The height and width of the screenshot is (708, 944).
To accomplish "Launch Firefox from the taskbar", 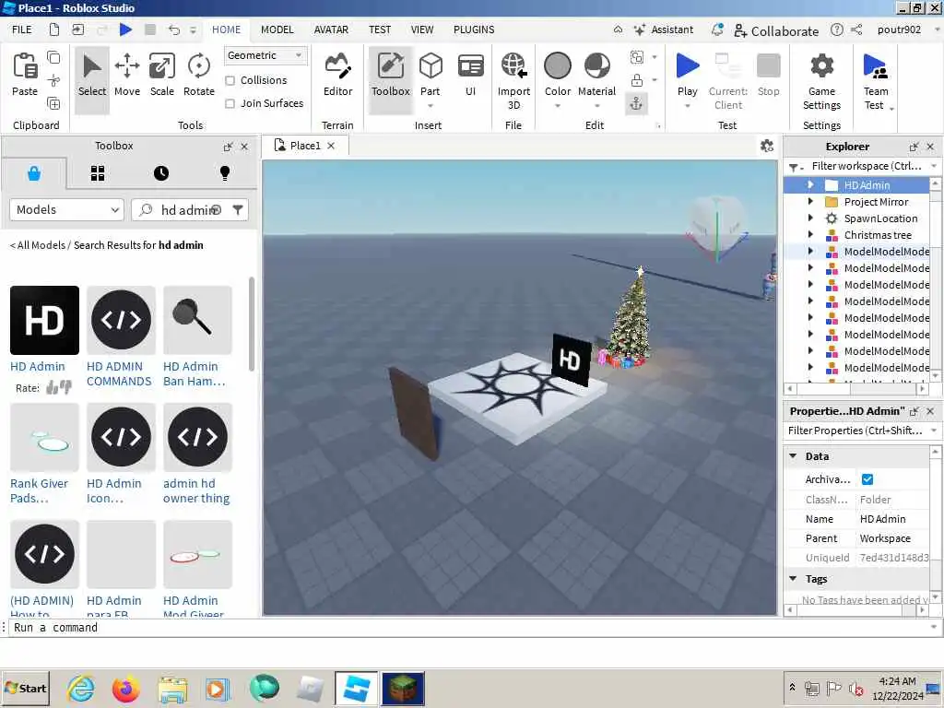I will (125, 689).
